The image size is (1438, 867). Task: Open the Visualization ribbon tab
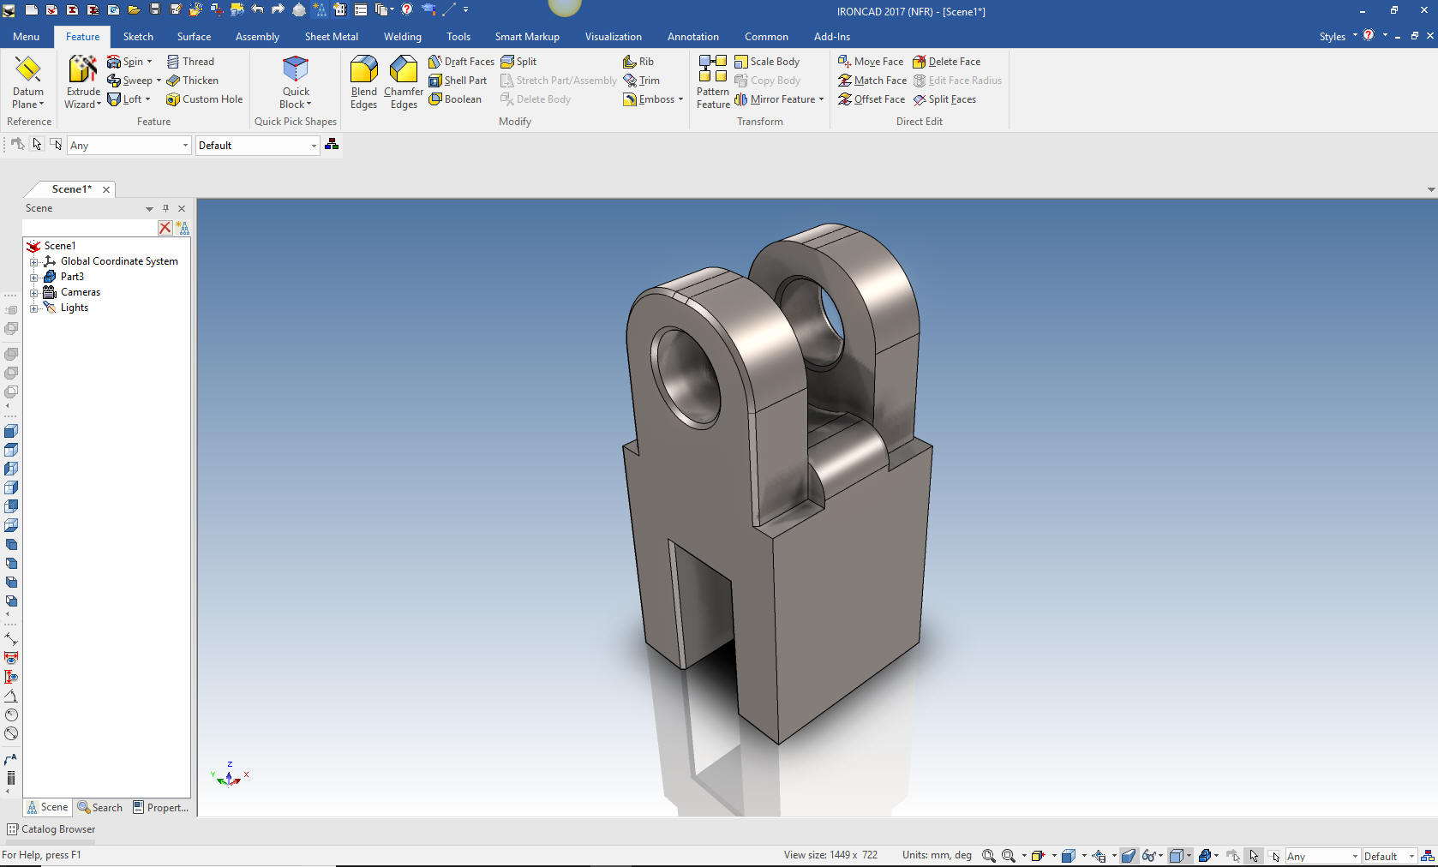point(613,37)
